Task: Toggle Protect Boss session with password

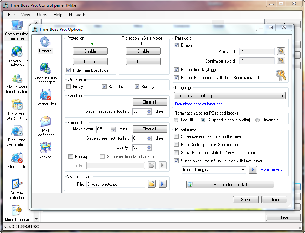Action: click(x=177, y=78)
